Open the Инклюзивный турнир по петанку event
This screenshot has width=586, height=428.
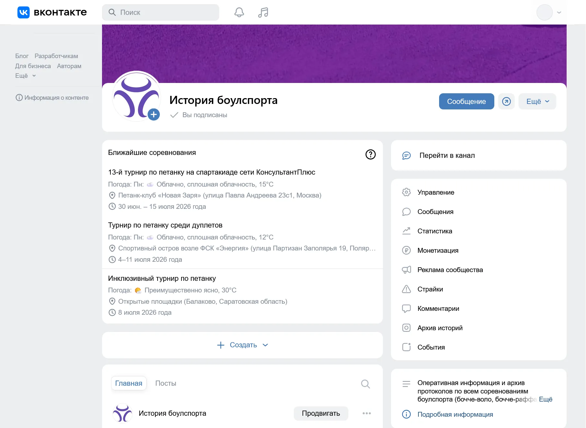click(162, 279)
